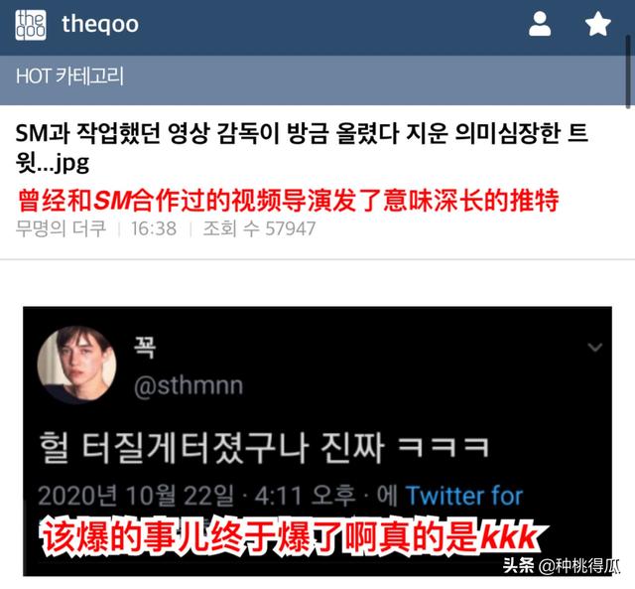The width and height of the screenshot is (635, 589).
Task: Click the 头条 @种桃得瓜 watermark
Action: (x=562, y=566)
